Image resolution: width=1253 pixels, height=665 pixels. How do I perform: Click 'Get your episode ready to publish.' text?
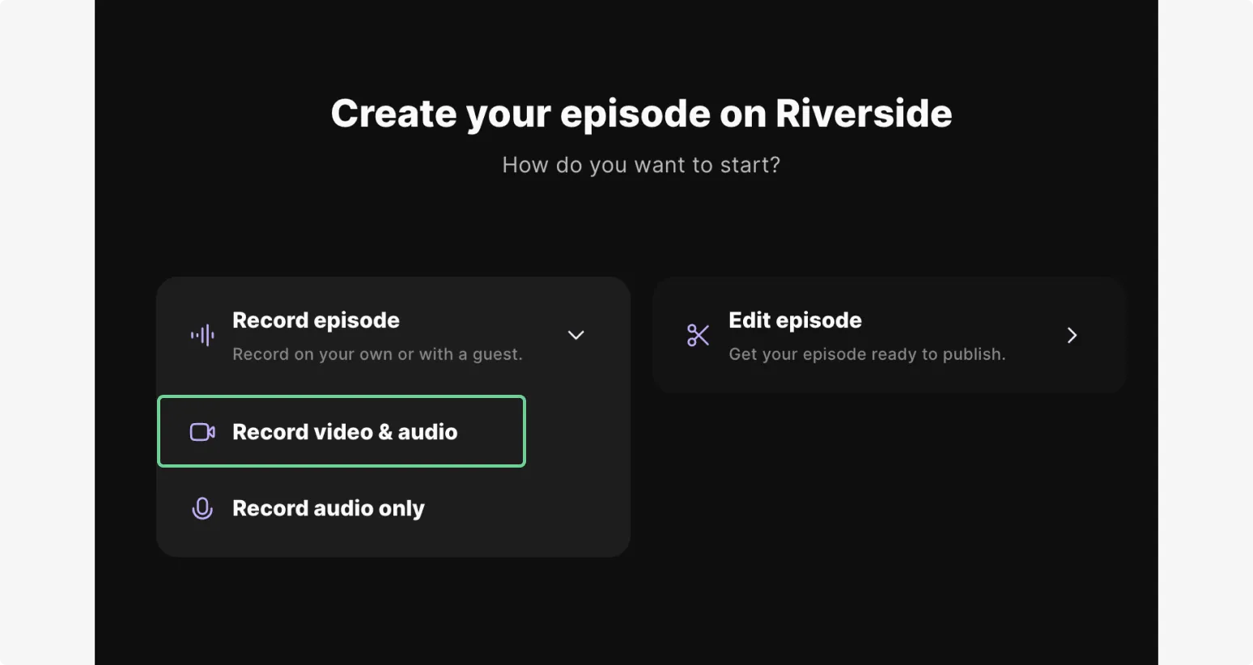[867, 354]
